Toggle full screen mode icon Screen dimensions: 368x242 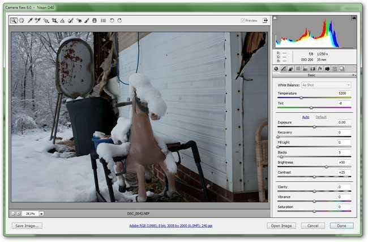pyautogui.click(x=265, y=20)
